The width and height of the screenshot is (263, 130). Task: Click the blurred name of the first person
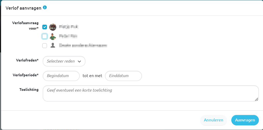[x=68, y=27]
